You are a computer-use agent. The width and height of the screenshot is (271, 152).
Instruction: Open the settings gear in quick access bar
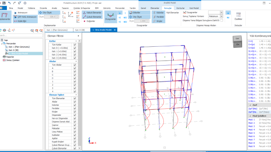[25, 3]
